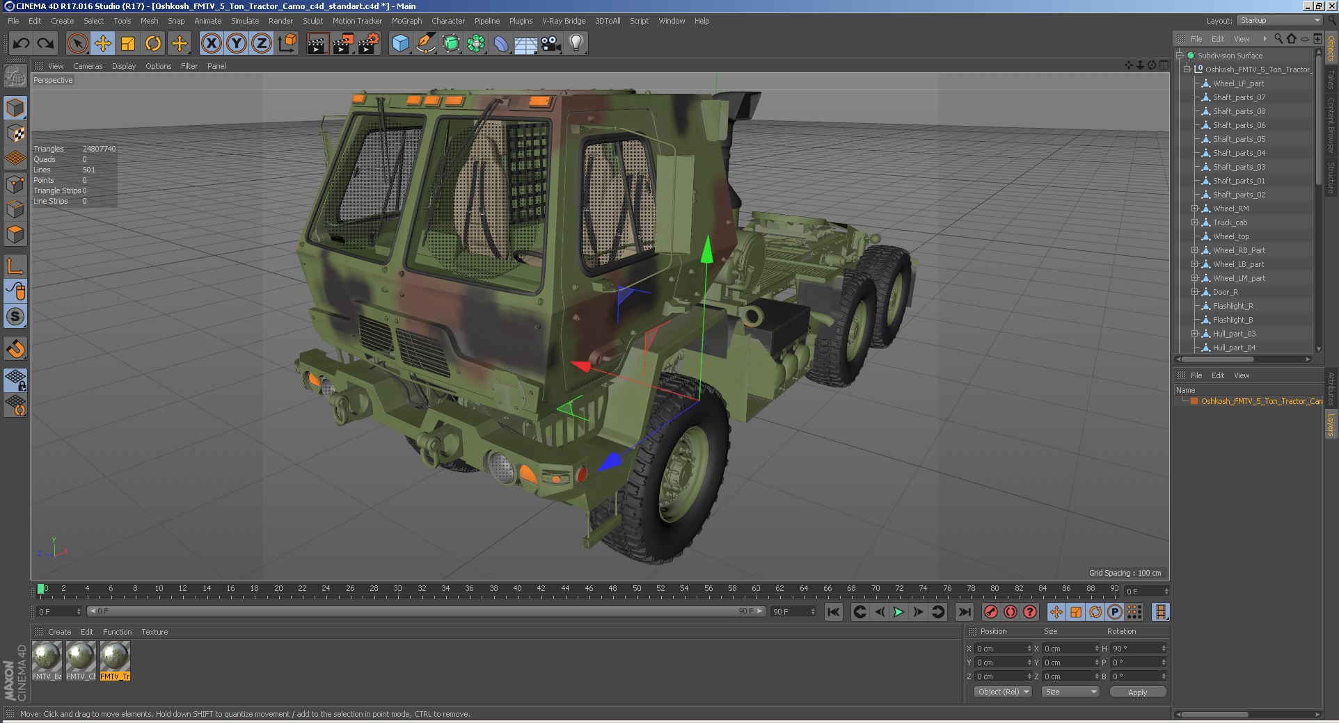
Task: Click Render View clapboard icon
Action: click(317, 44)
